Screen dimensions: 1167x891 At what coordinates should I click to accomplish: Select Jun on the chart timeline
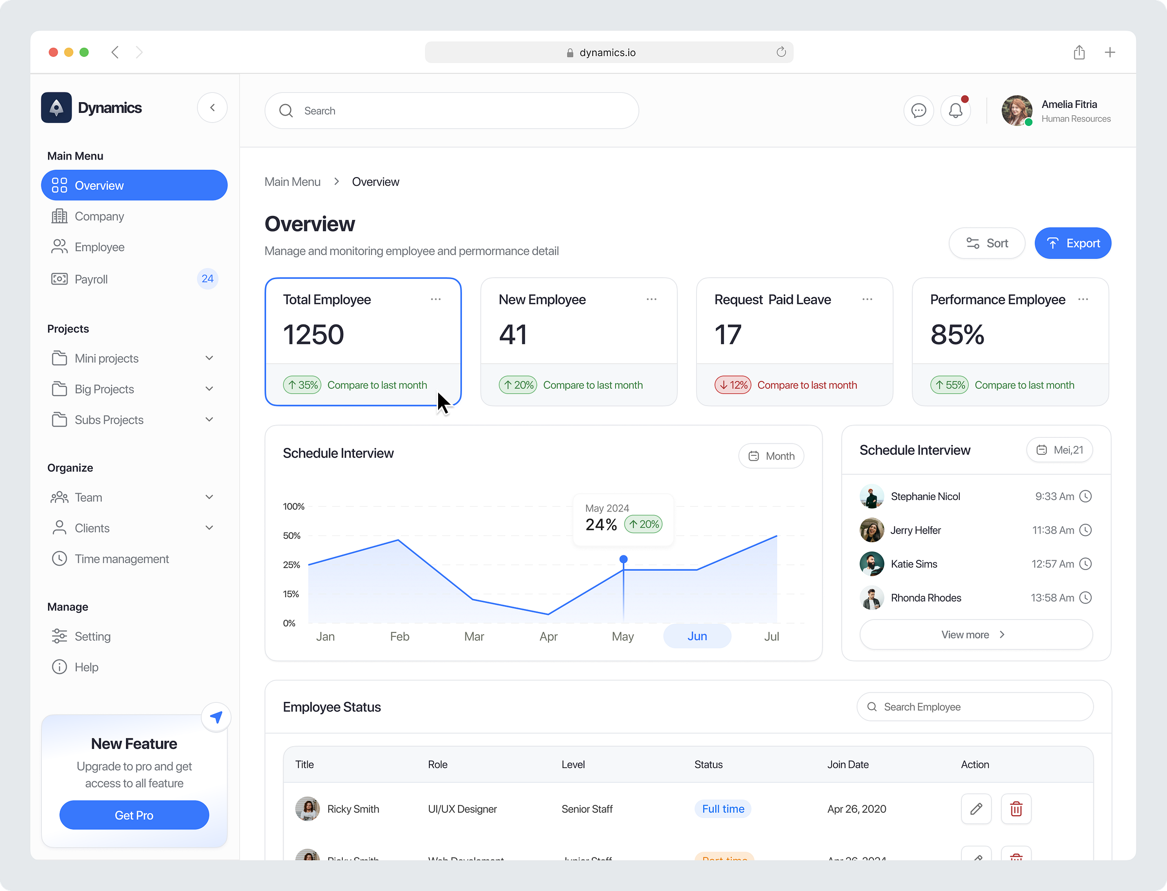coord(697,636)
